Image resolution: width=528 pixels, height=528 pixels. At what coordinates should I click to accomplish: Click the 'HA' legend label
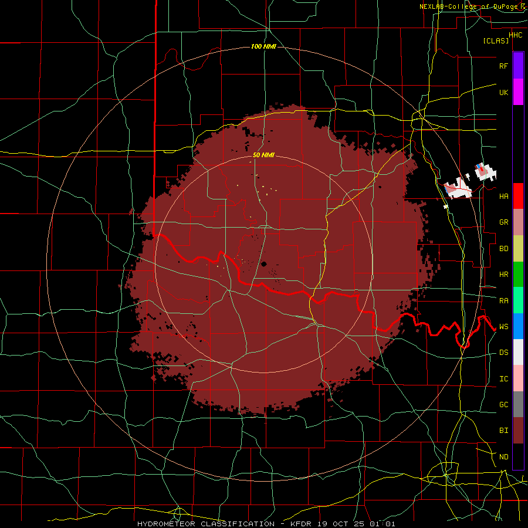503,197
